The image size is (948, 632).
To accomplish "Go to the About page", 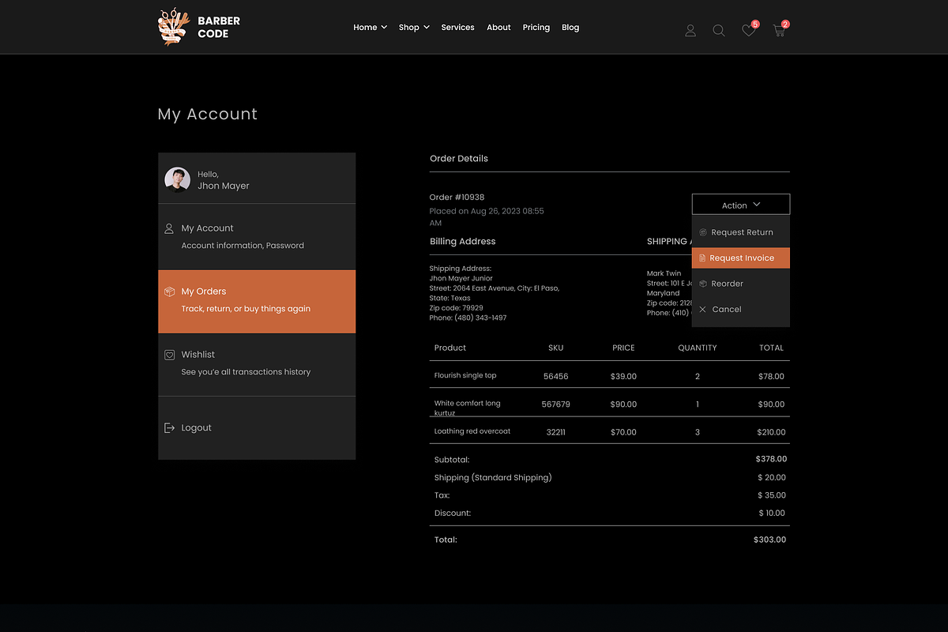I will coord(498,27).
